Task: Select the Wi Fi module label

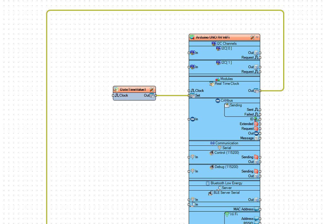Action: click(233, 214)
